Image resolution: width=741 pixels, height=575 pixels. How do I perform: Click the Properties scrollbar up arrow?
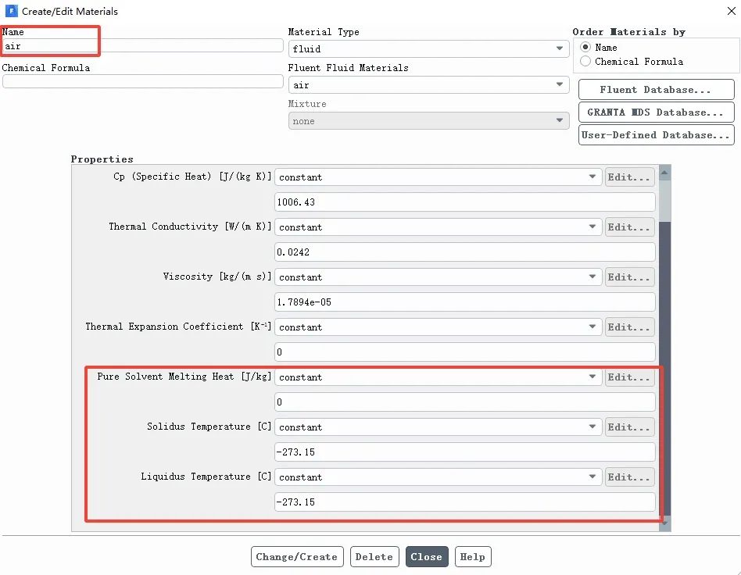click(x=664, y=173)
